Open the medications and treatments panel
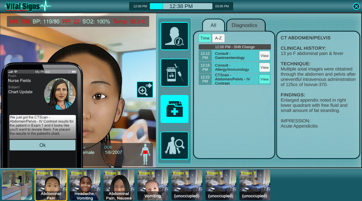362x201 pixels. pos(174,72)
